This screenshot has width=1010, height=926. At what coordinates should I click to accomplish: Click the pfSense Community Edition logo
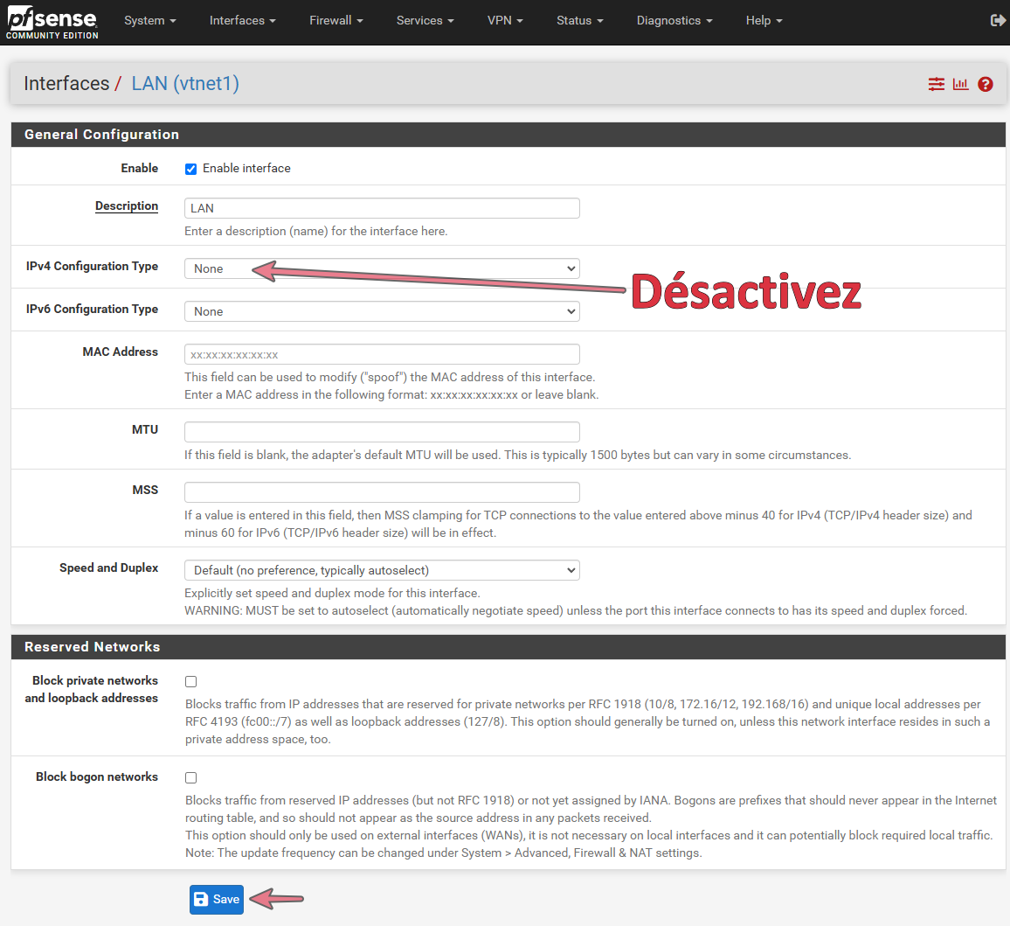coord(52,22)
